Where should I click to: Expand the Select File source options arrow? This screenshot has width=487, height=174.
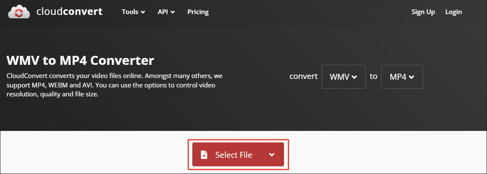click(x=272, y=155)
